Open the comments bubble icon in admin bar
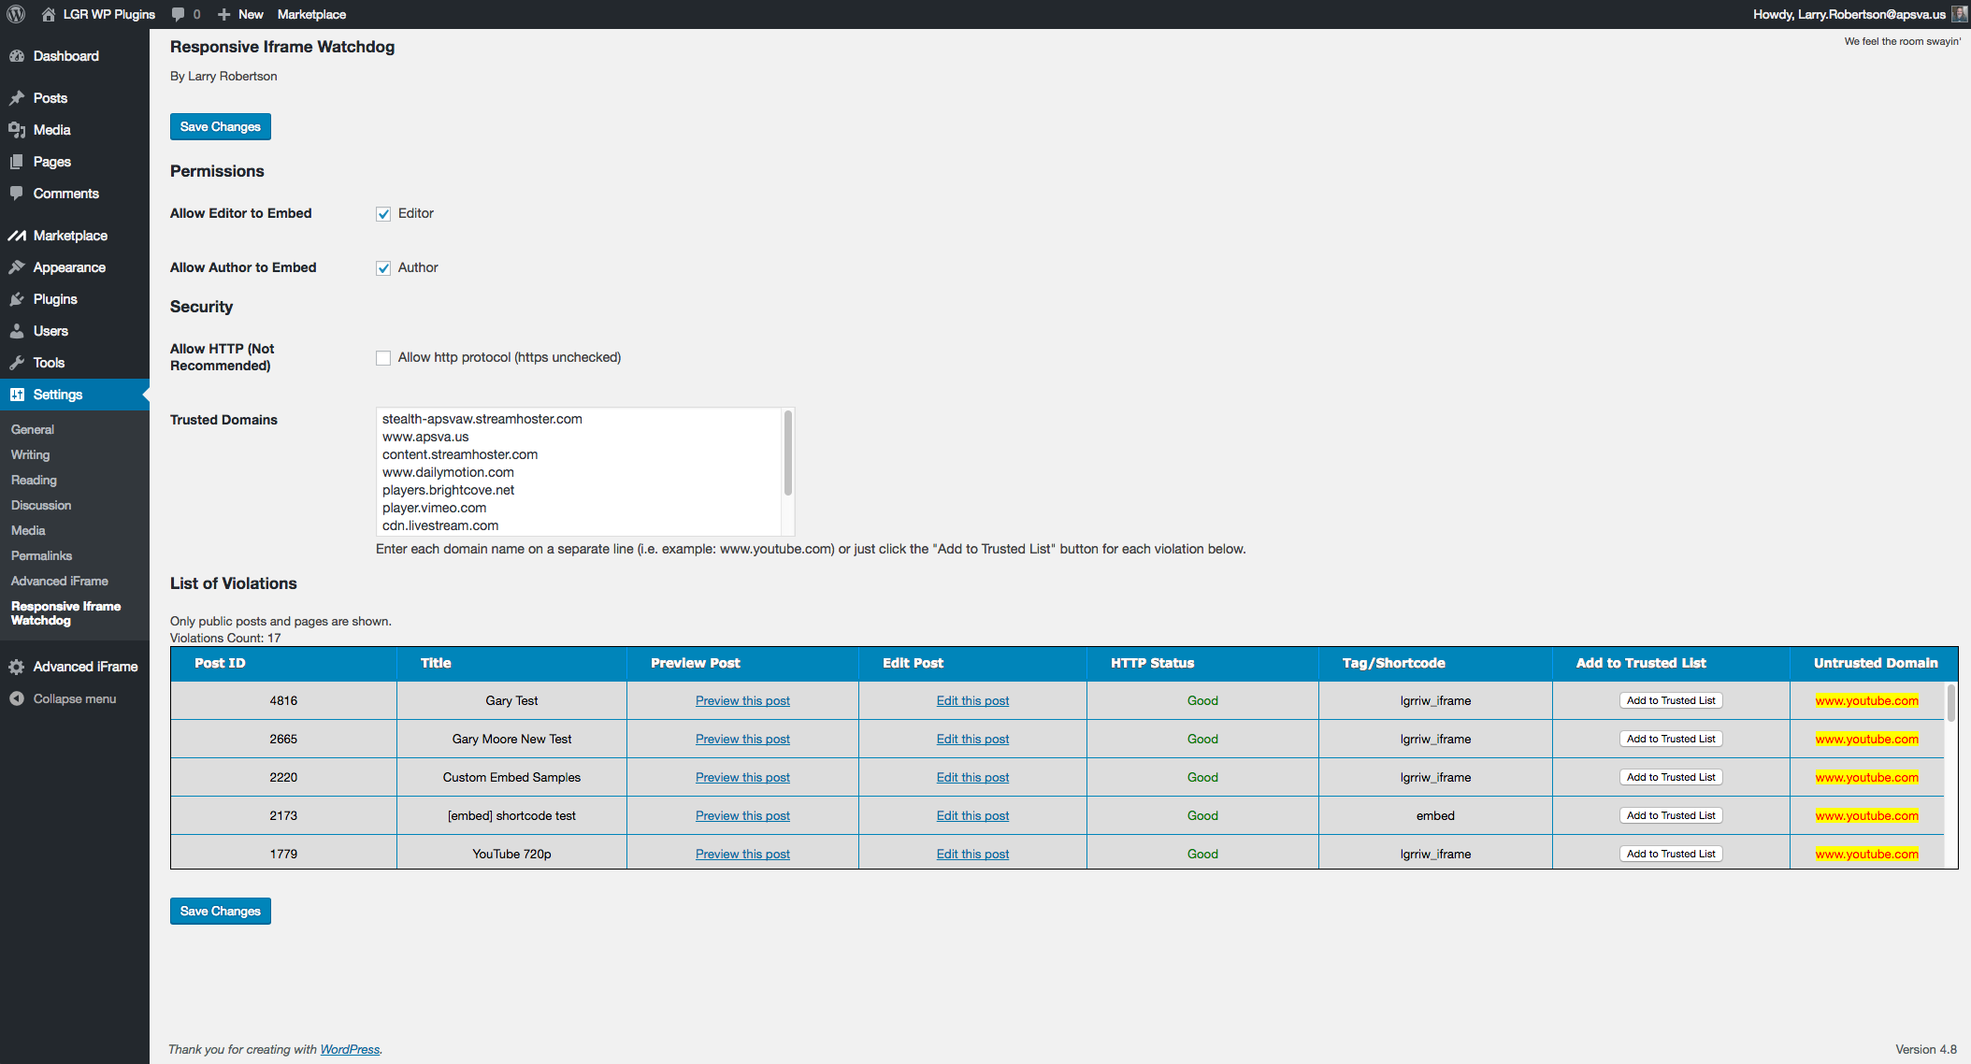The height and width of the screenshot is (1064, 1971). point(179,14)
